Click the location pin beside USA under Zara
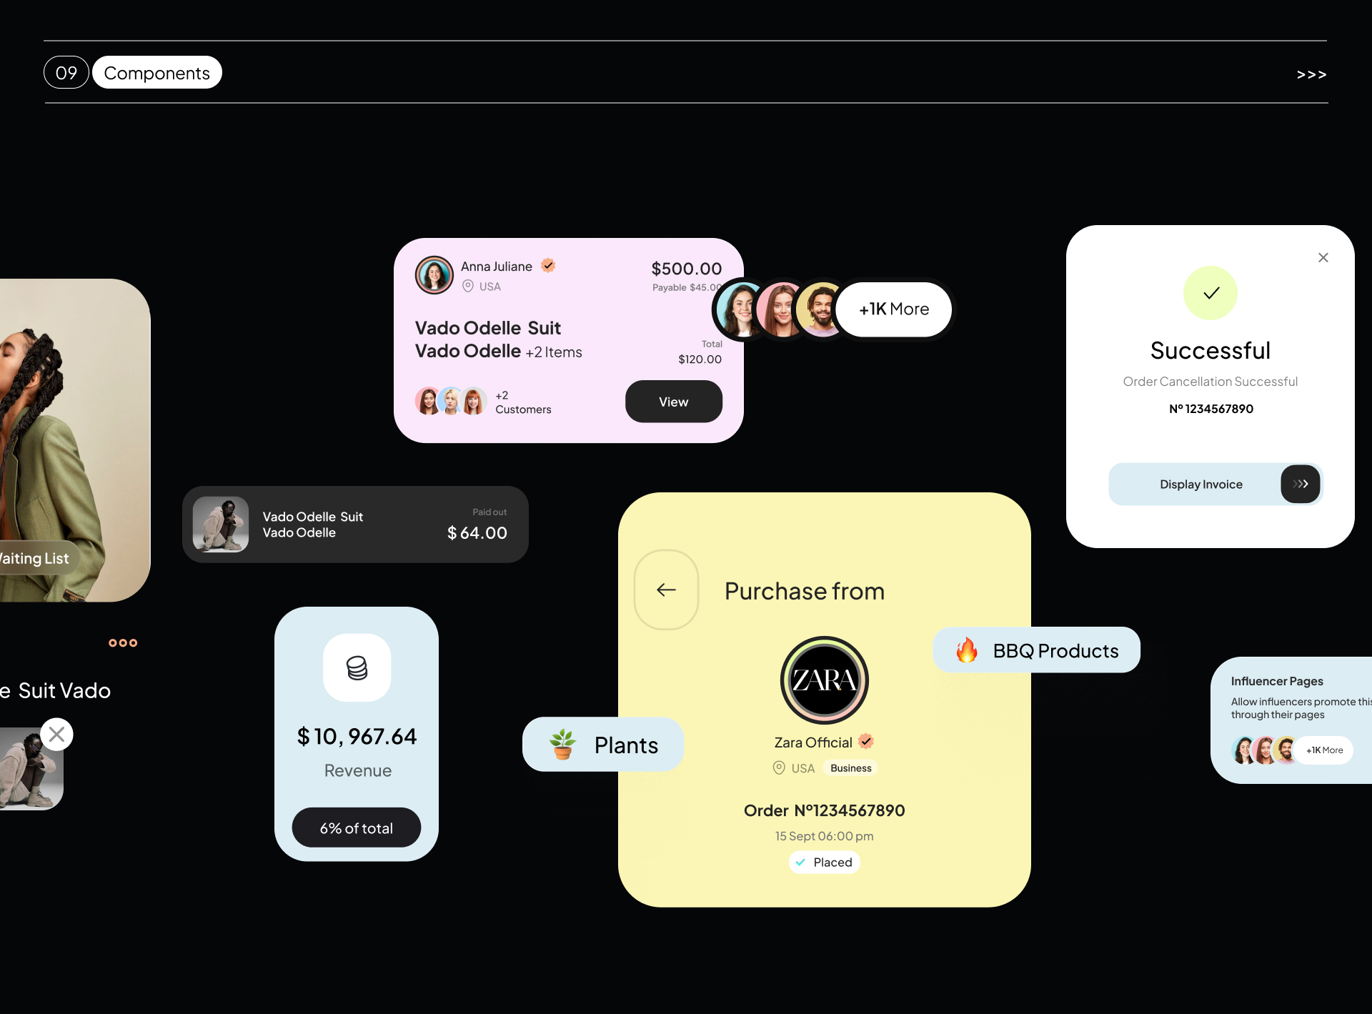 tap(779, 767)
